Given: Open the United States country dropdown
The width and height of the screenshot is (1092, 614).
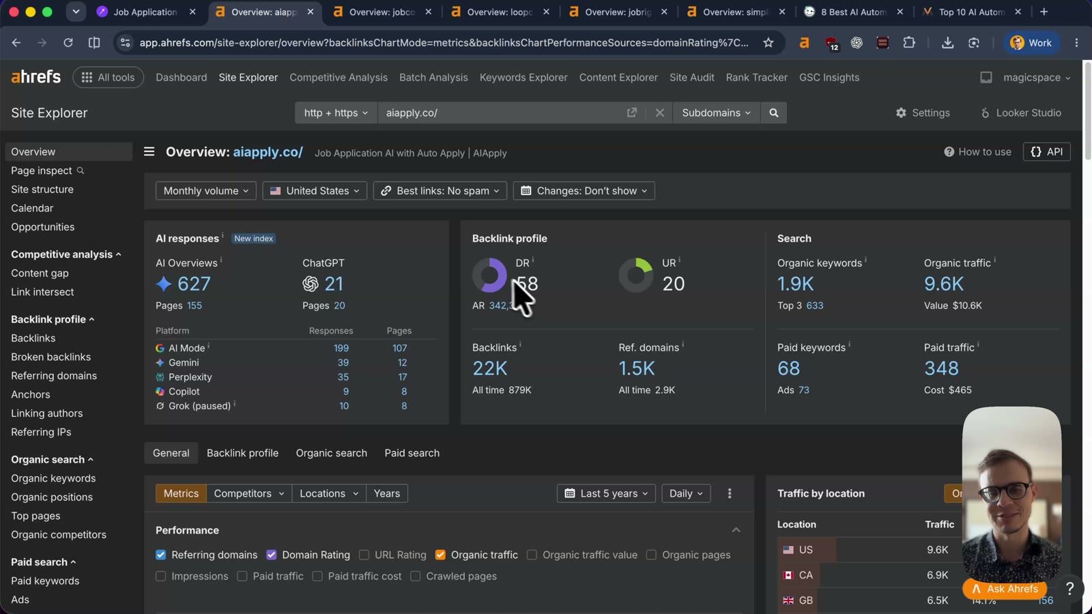Looking at the screenshot, I should pyautogui.click(x=315, y=191).
